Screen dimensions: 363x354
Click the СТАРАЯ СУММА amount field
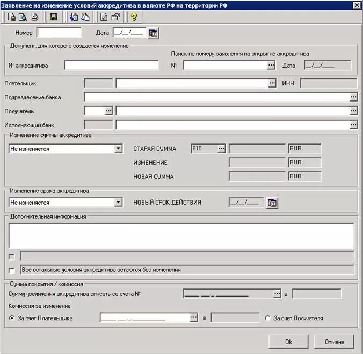pos(257,148)
